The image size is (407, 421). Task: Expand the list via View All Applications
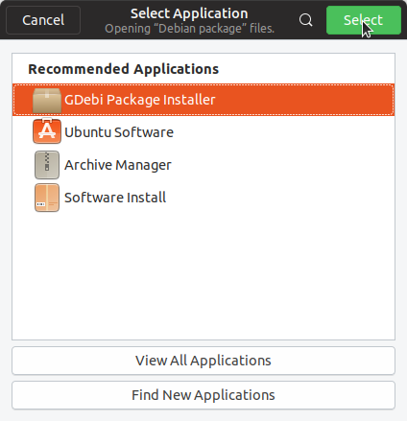203,361
